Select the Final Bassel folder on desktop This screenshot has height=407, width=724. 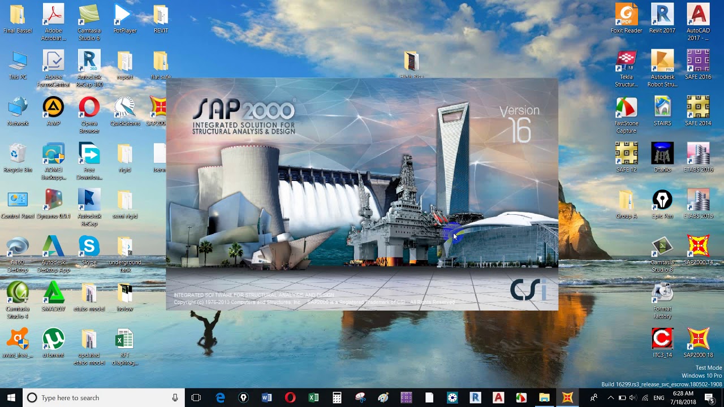(18, 18)
